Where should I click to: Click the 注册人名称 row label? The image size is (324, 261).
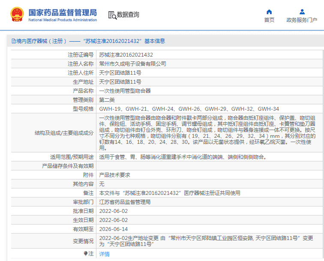click(81, 64)
